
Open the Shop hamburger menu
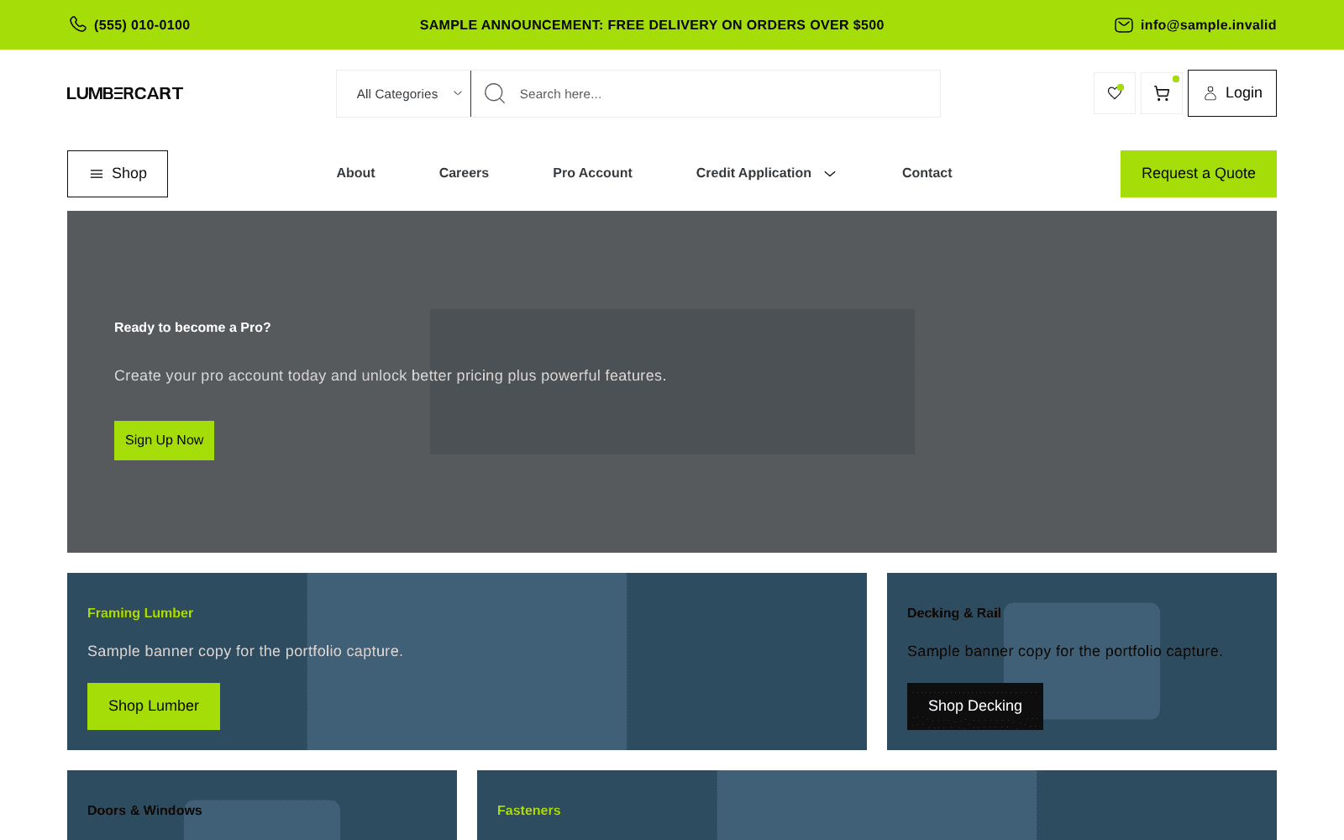click(x=118, y=174)
